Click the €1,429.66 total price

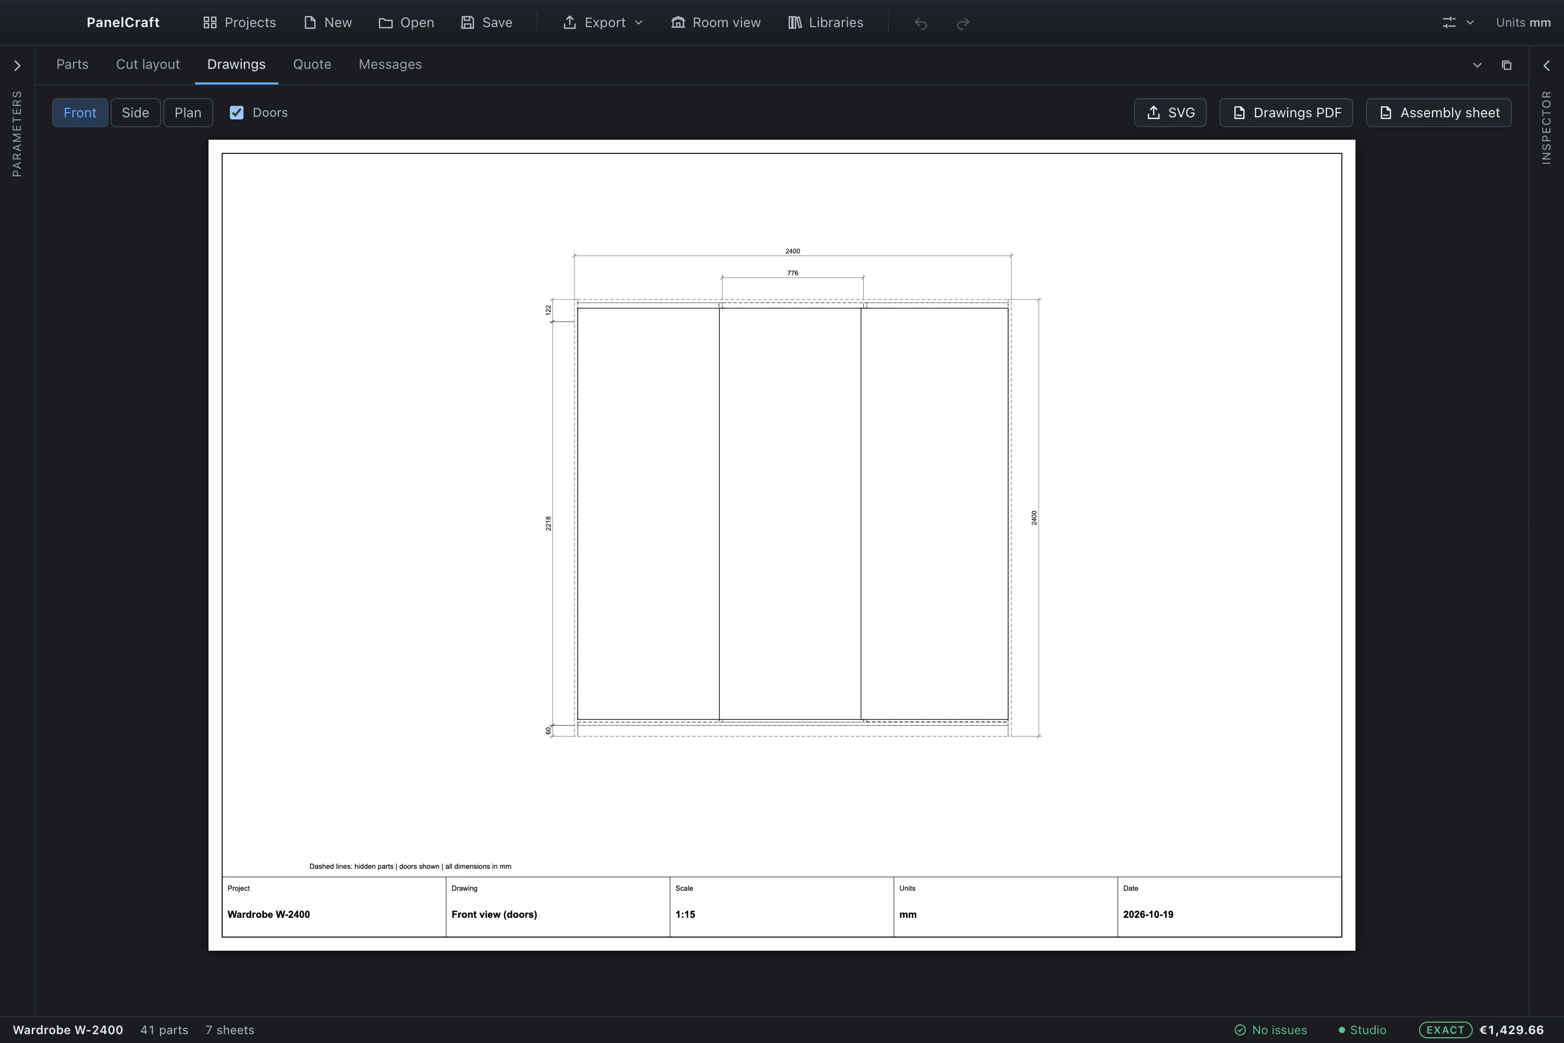1511,1029
